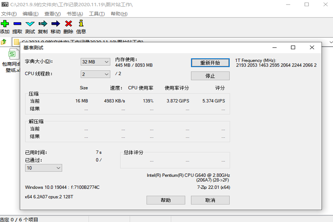The width and height of the screenshot is (333, 222).
Task: Open the 文件(F) menu
Action: pos(9,14)
